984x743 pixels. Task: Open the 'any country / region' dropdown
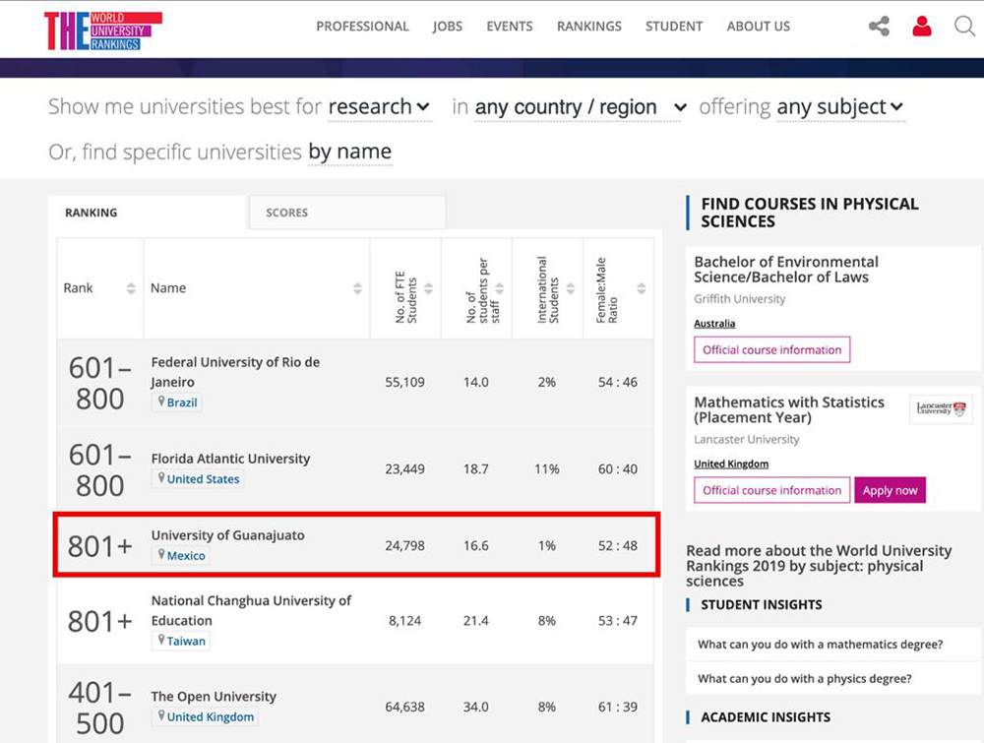pyautogui.click(x=581, y=107)
